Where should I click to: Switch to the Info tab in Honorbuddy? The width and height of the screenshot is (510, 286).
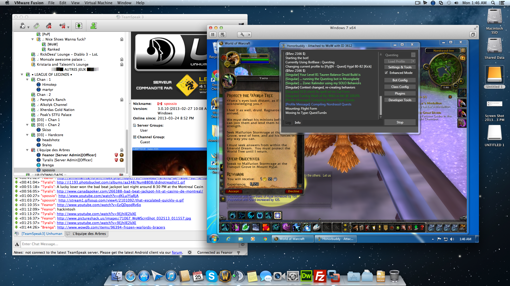coord(297,123)
